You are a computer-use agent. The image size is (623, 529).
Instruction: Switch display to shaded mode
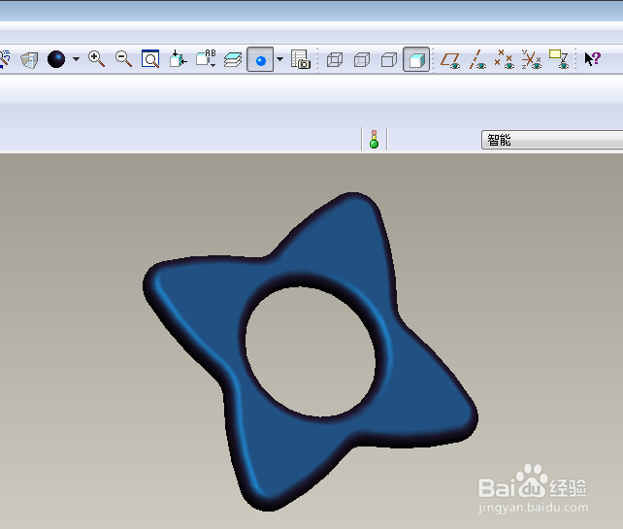coord(416,59)
